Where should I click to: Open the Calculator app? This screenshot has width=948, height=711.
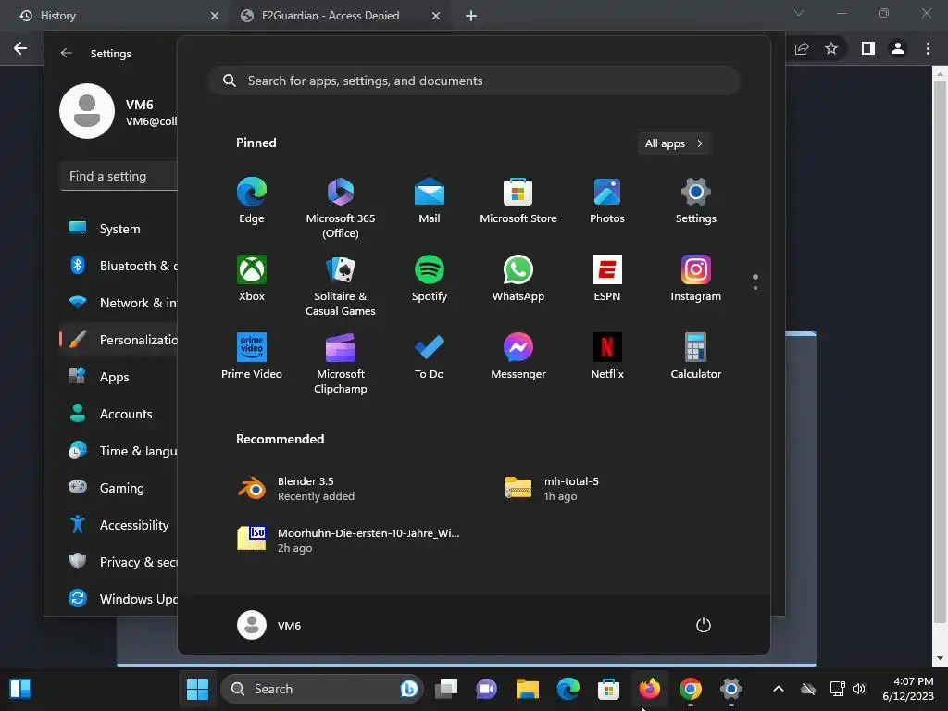696,356
